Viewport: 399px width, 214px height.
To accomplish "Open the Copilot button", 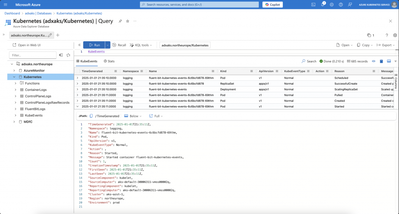I will pos(272,5).
